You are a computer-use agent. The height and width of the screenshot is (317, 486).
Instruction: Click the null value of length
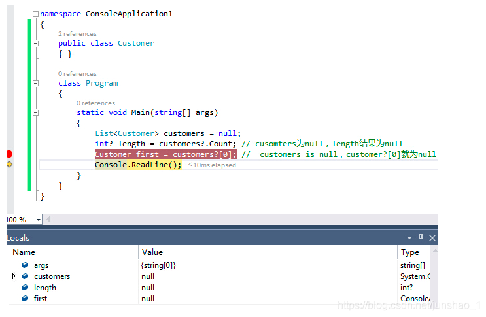point(148,288)
